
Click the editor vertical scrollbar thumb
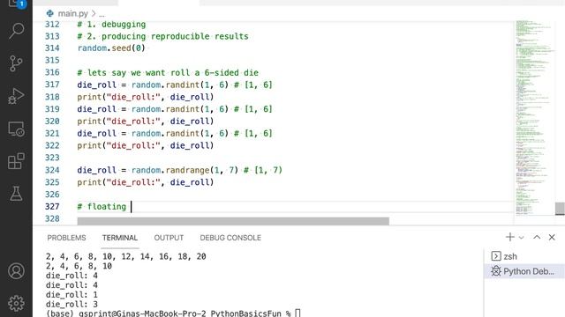point(560,209)
